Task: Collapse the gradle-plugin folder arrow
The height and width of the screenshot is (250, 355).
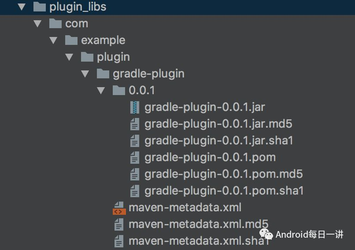Action: click(85, 74)
